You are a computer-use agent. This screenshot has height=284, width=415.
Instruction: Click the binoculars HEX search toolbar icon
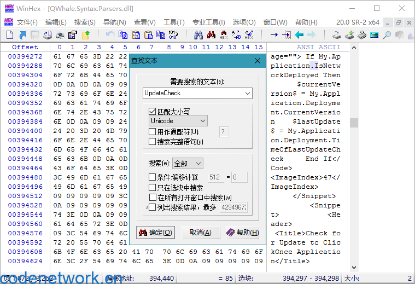tap(224, 34)
